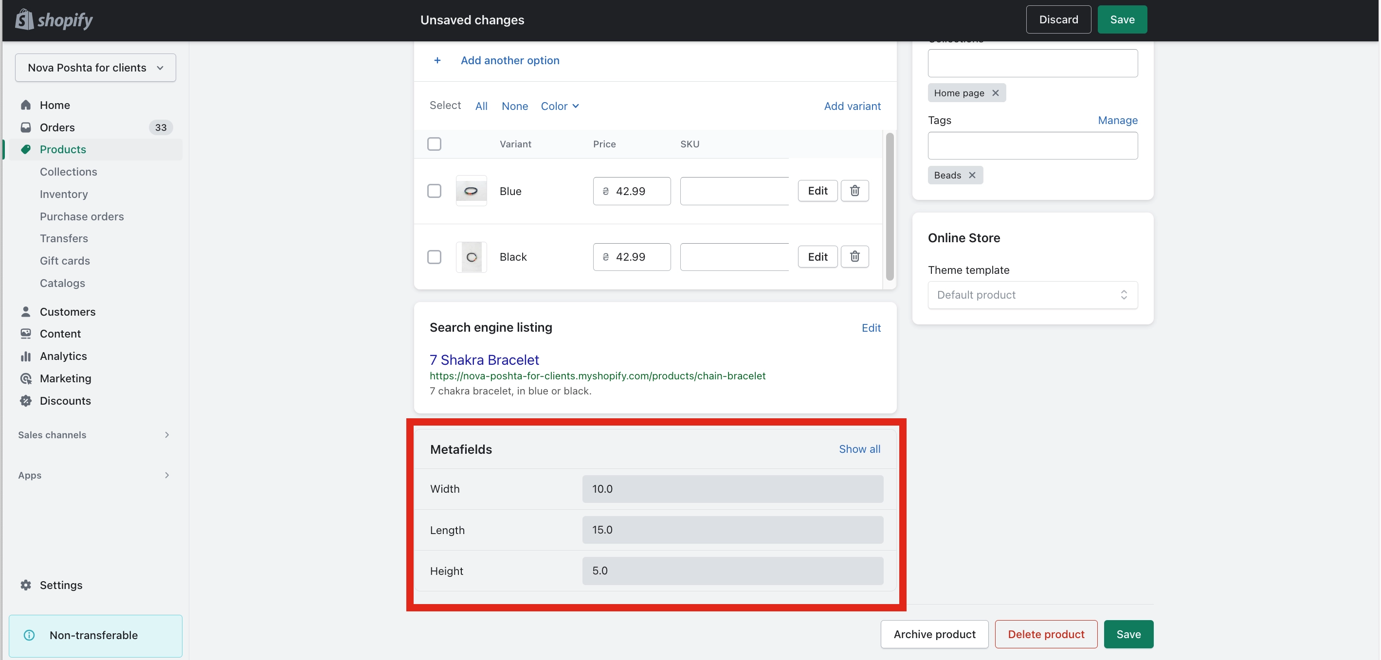
Task: Click the Products tag icon
Action: point(26,149)
